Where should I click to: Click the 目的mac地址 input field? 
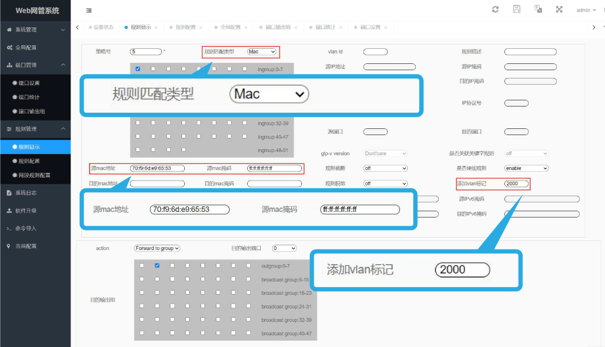(157, 184)
